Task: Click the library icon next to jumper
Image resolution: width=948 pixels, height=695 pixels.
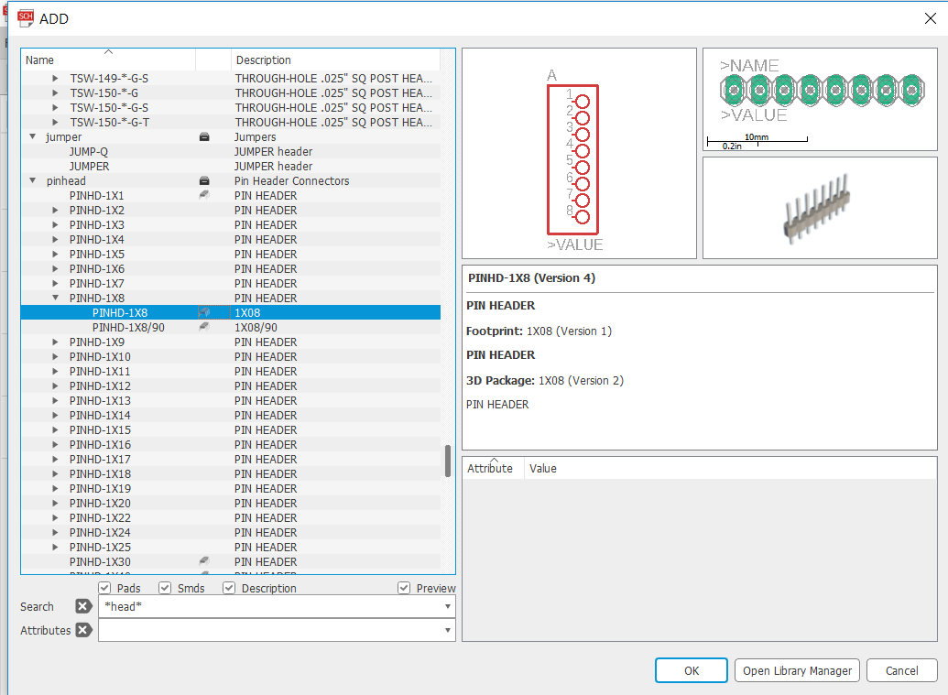Action: point(203,136)
